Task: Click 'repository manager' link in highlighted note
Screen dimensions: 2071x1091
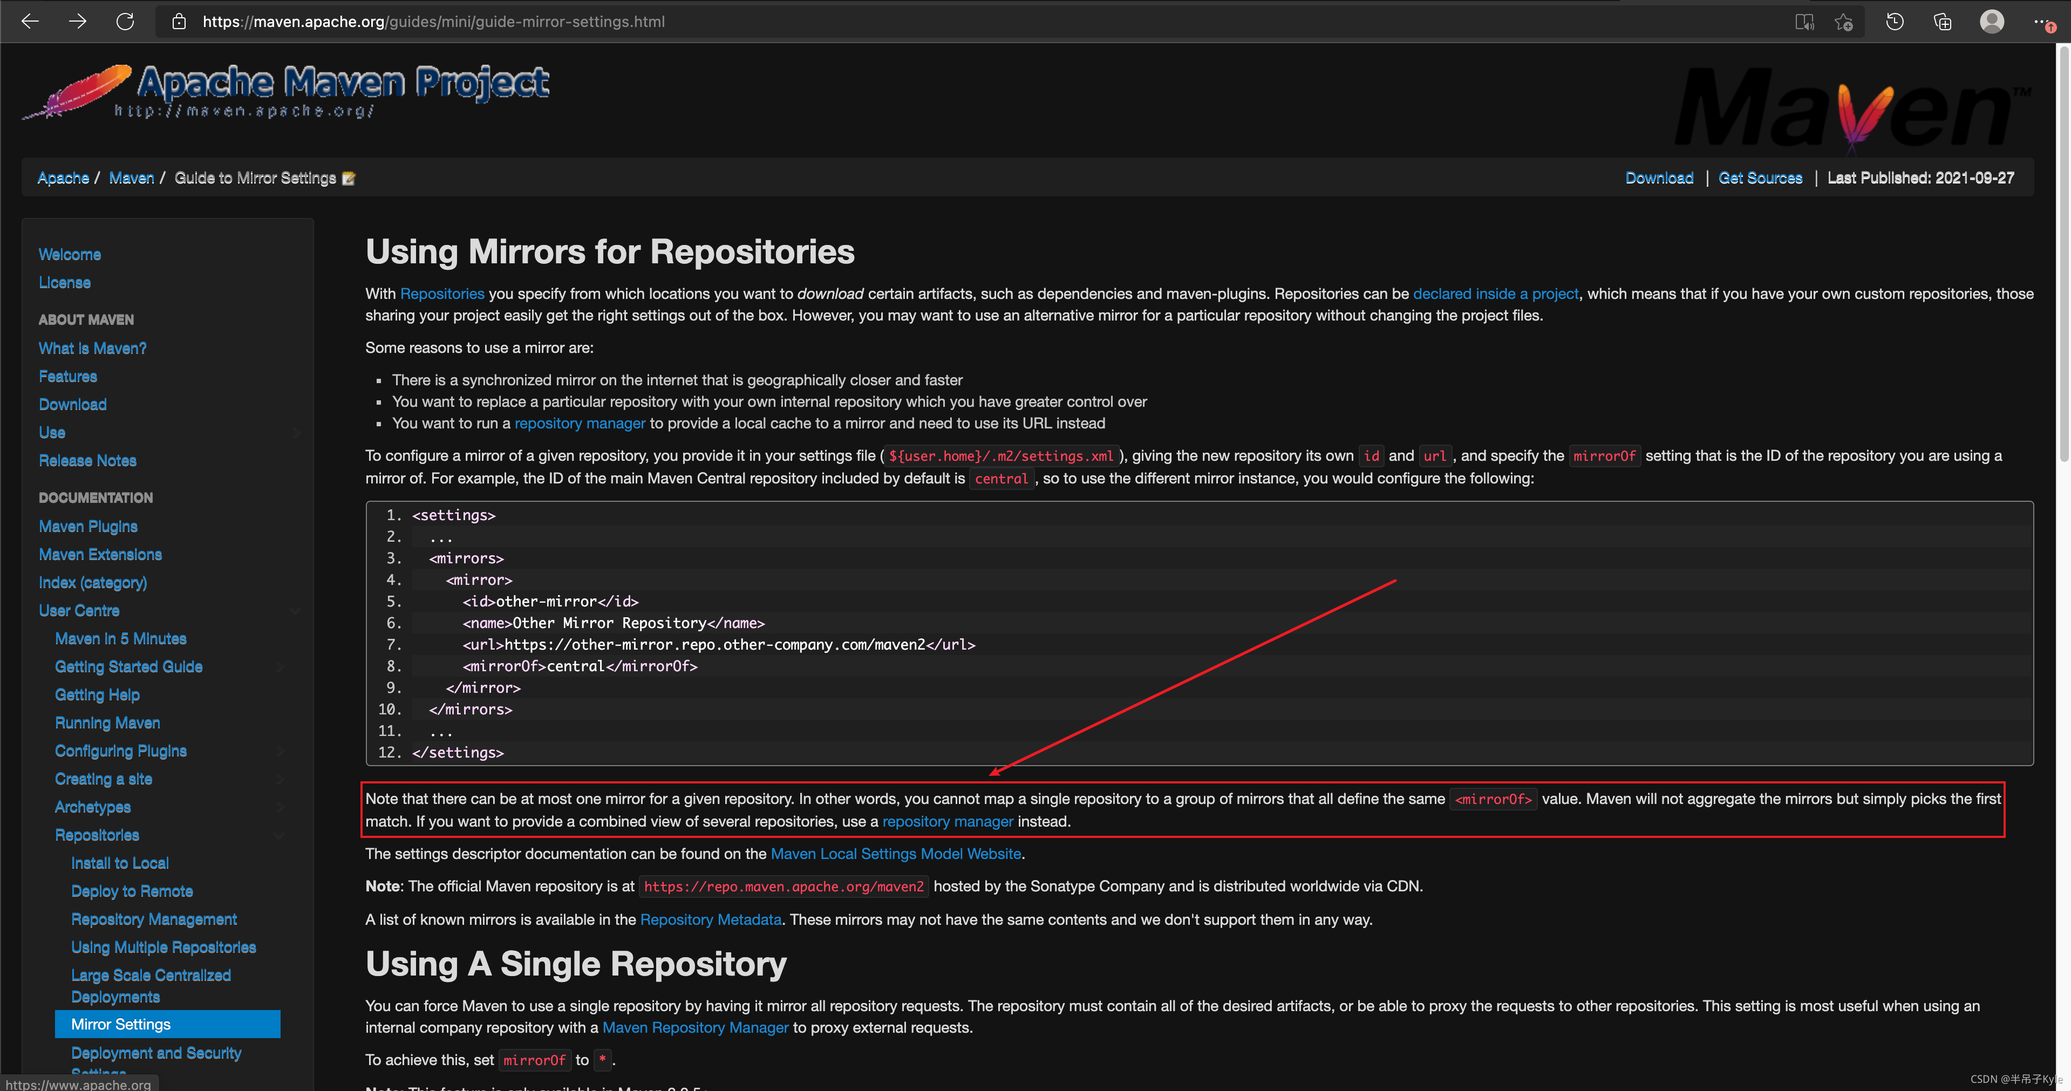Action: pos(947,822)
